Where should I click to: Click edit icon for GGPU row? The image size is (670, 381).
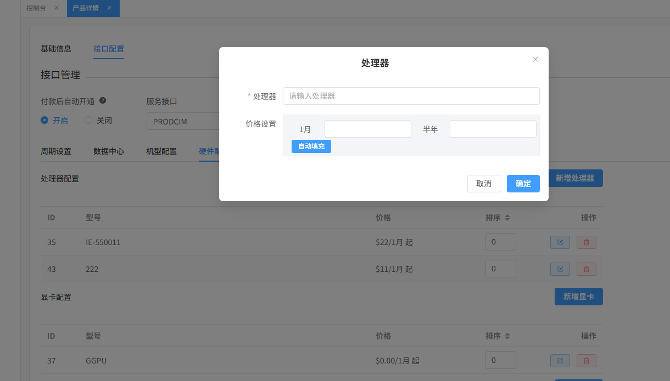coord(560,361)
